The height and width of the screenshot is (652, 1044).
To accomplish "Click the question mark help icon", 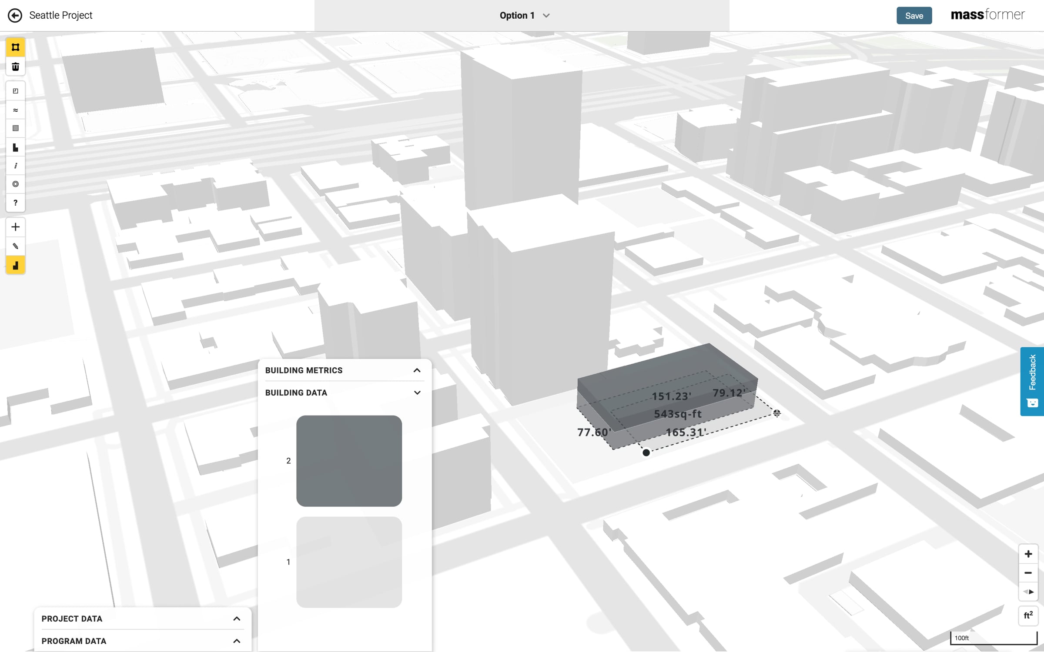I will [15, 203].
